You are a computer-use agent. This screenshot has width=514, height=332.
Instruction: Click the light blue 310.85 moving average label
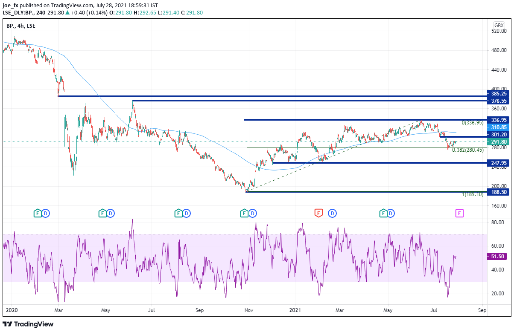pyautogui.click(x=499, y=127)
